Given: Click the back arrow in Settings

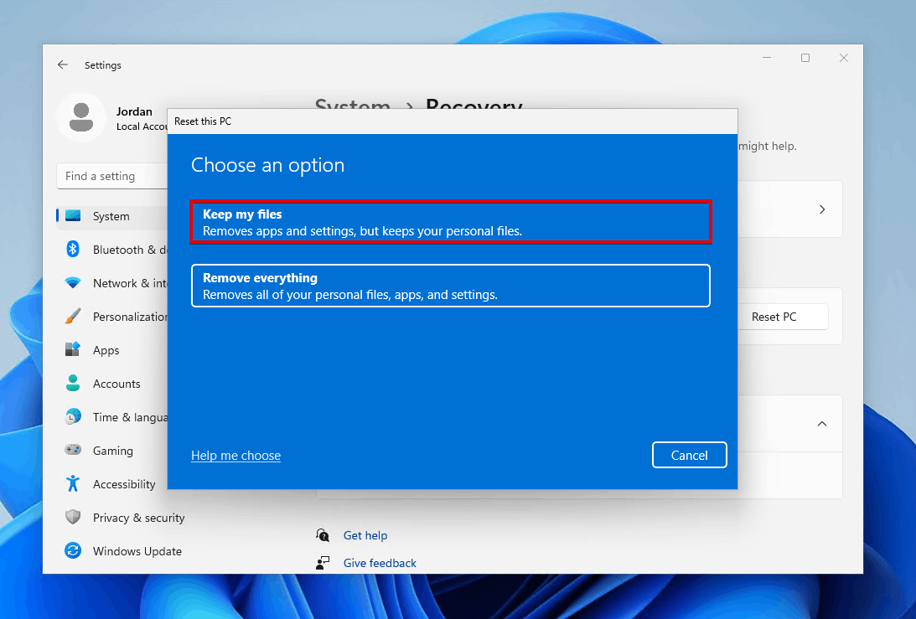Looking at the screenshot, I should click(63, 64).
